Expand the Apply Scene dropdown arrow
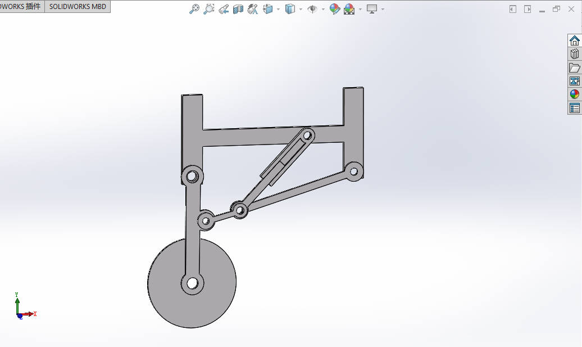Image resolution: width=582 pixels, height=347 pixels. coord(361,10)
